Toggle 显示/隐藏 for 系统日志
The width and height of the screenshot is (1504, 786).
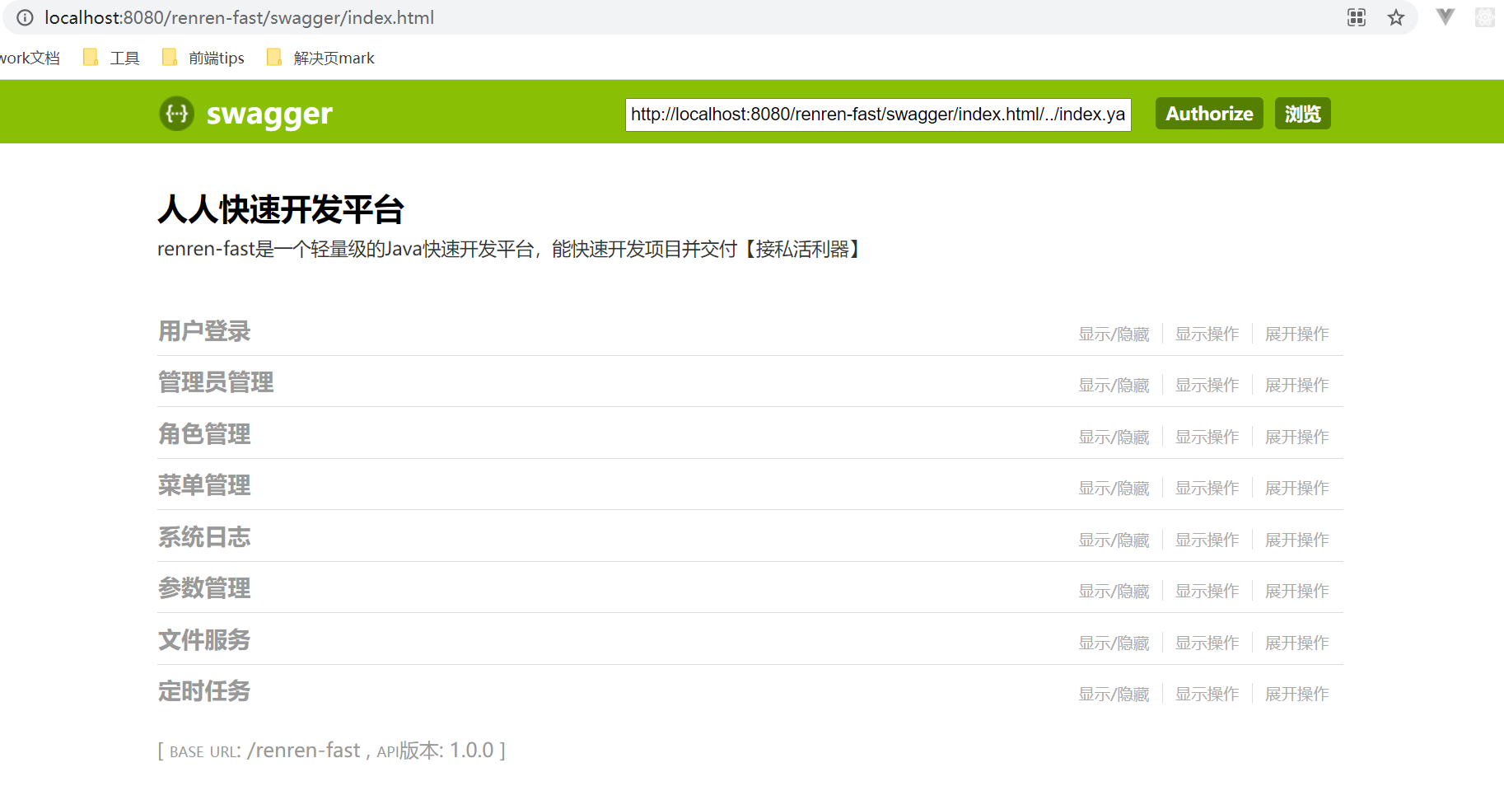1114,540
